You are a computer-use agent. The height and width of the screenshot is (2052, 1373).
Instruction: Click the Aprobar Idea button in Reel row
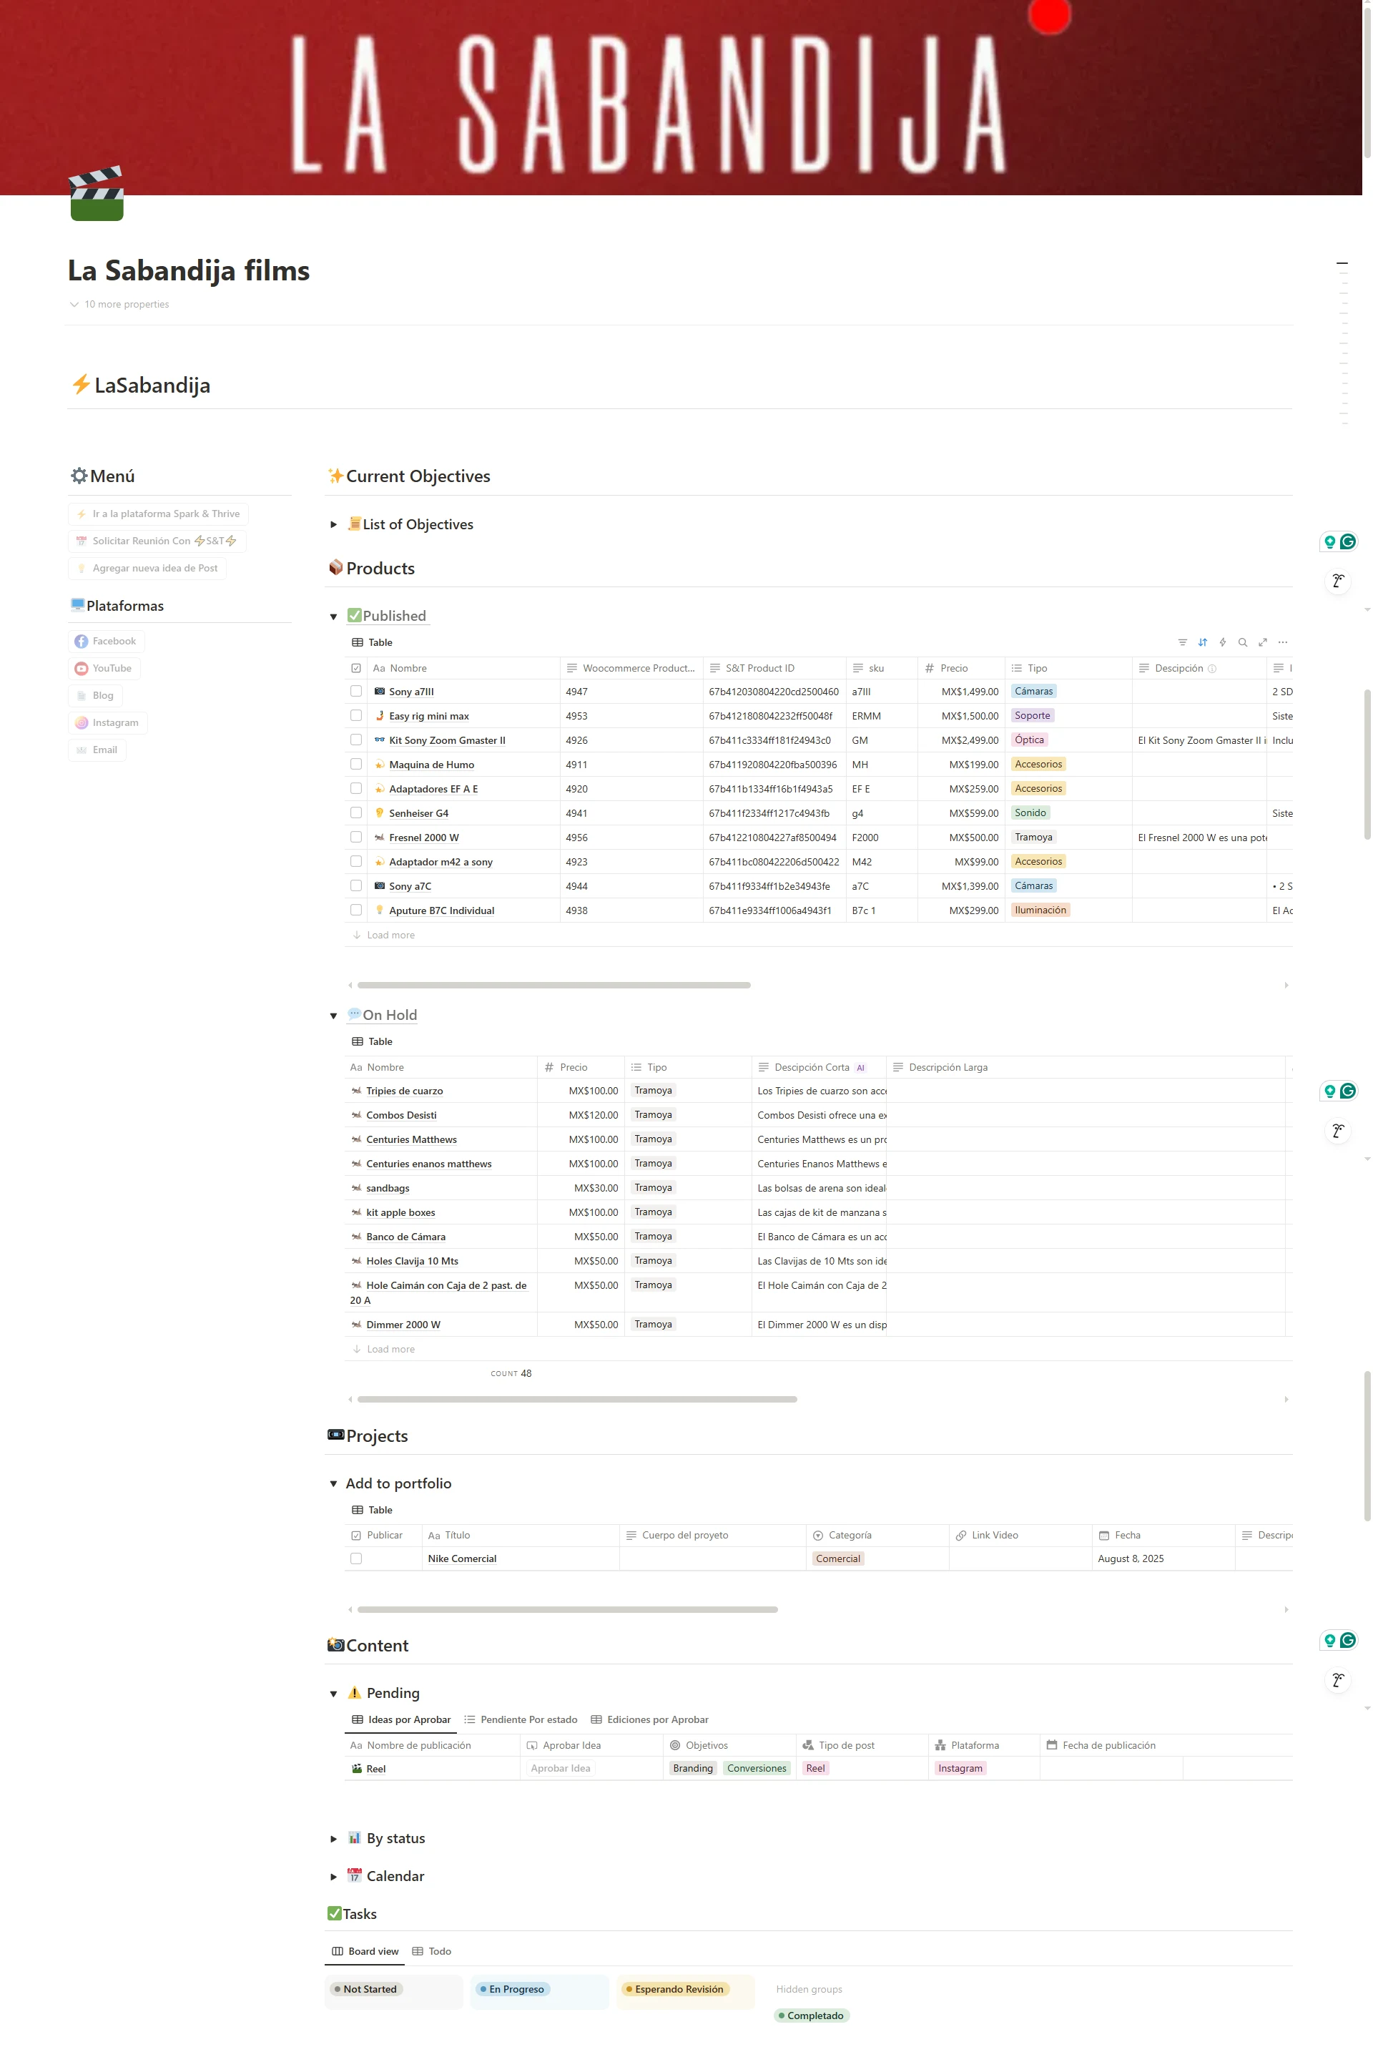pos(561,1768)
